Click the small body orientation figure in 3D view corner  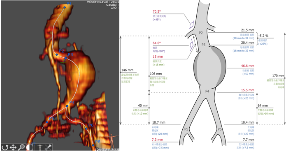click(112, 140)
